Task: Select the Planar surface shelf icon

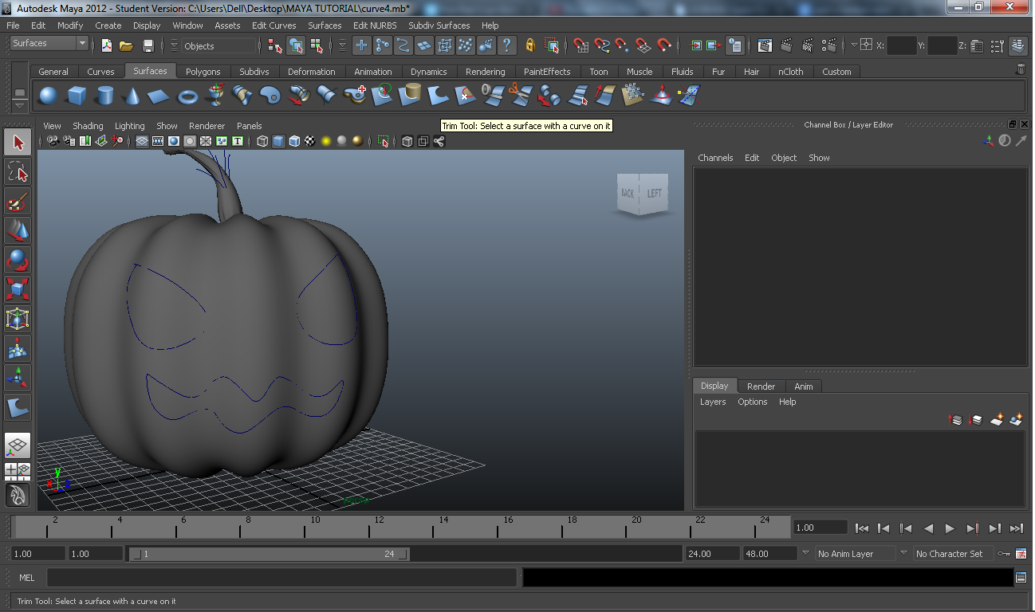Action: [x=270, y=96]
